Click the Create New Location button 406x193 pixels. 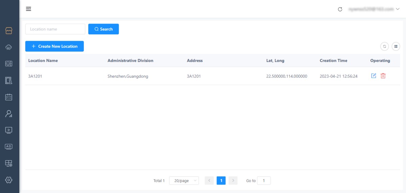pos(54,46)
